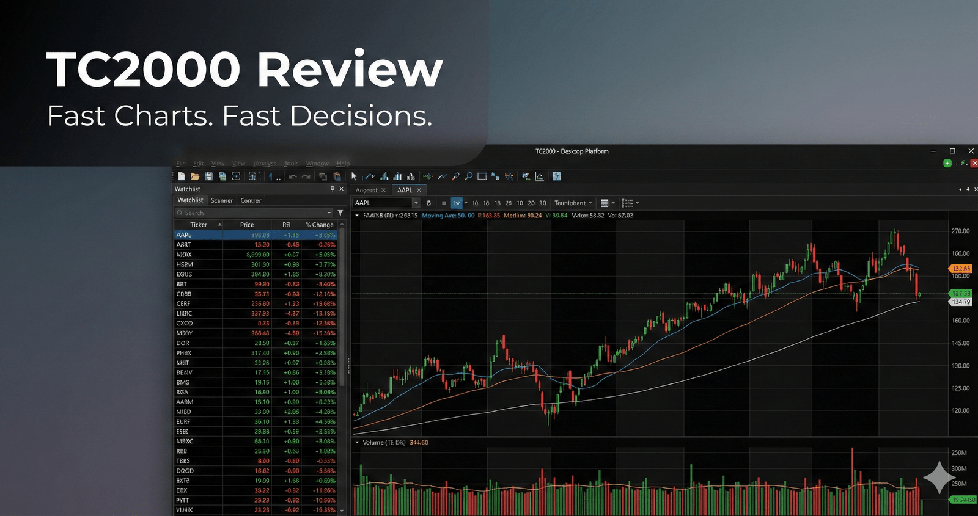Open the AAPL symbol dropdown arrow
The width and height of the screenshot is (978, 516).
416,203
